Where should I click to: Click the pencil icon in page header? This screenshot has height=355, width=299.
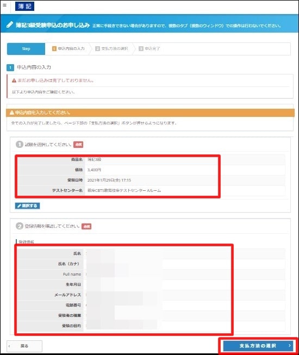9,24
